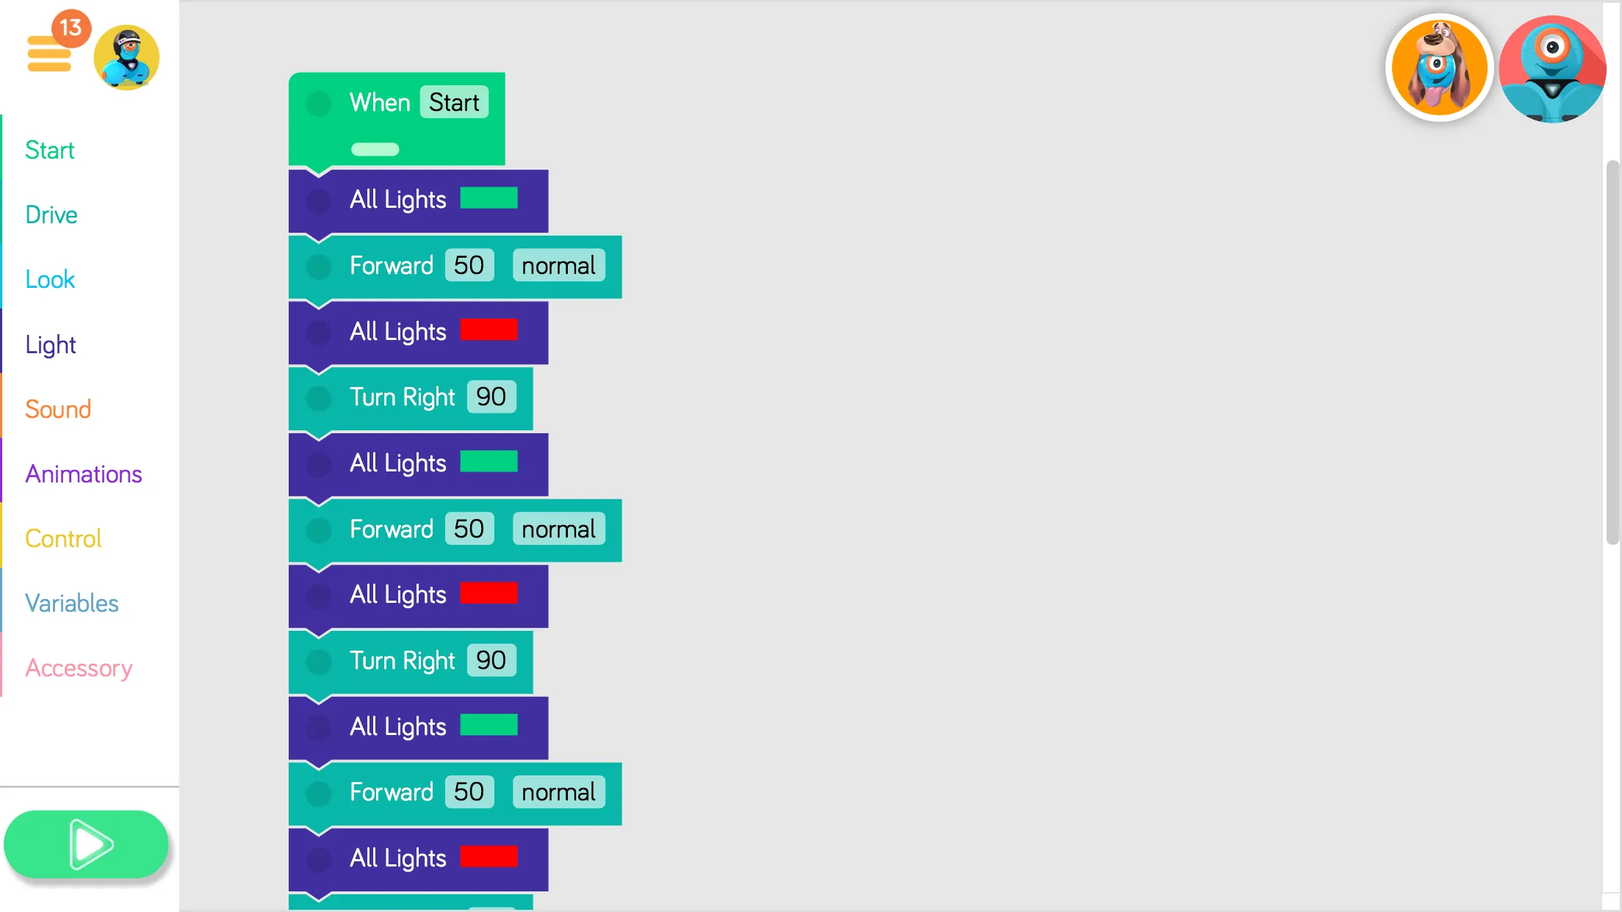Viewport: 1622px width, 912px height.
Task: Toggle the All Lights red block on
Action: 319,330
